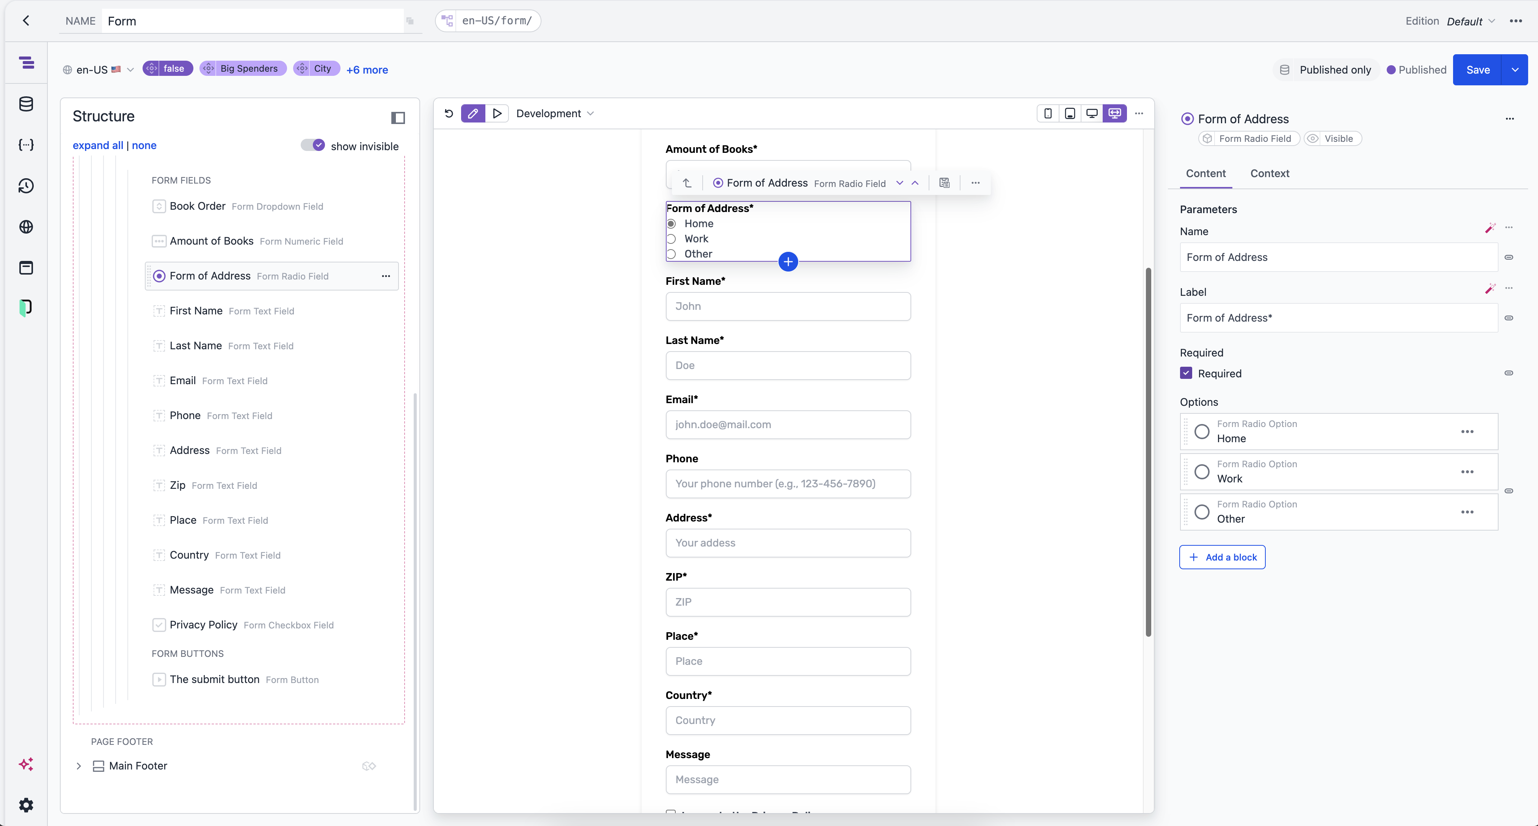Click the undo arrow in preview toolbar
The width and height of the screenshot is (1538, 826).
448,113
